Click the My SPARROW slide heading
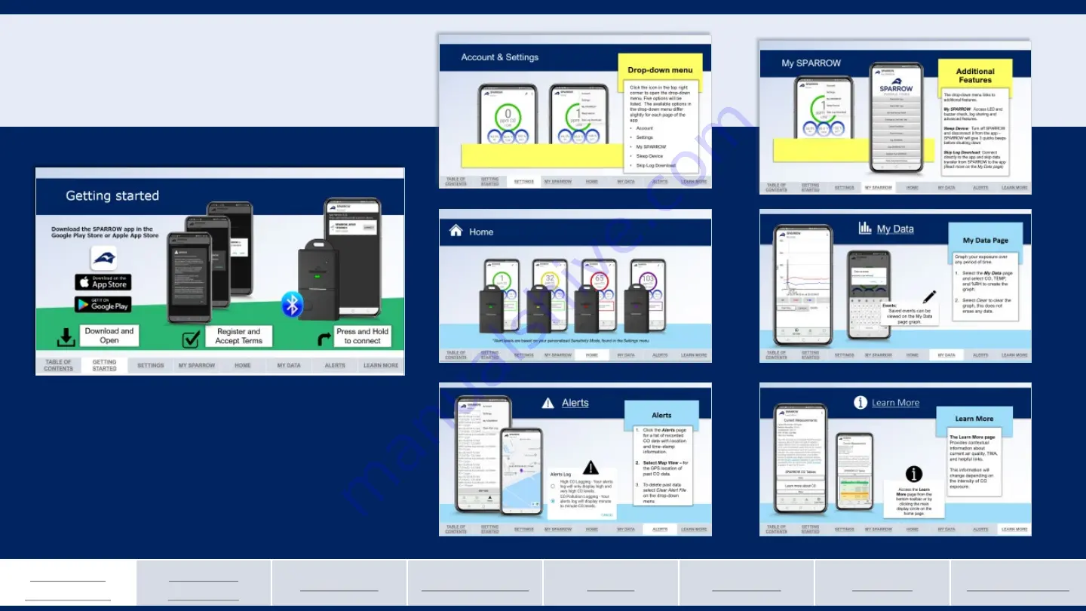The width and height of the screenshot is (1086, 611). coord(811,63)
